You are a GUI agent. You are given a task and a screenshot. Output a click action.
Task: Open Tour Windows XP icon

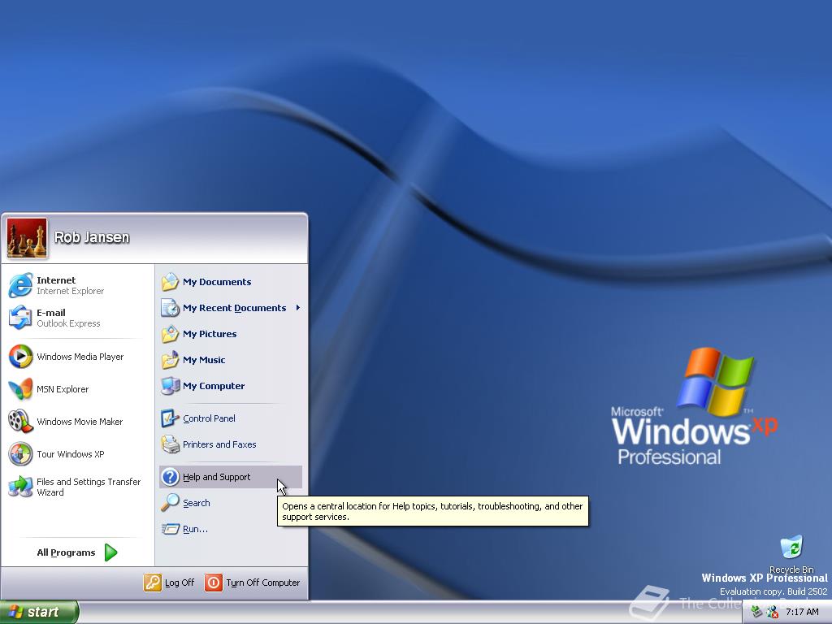[20, 454]
